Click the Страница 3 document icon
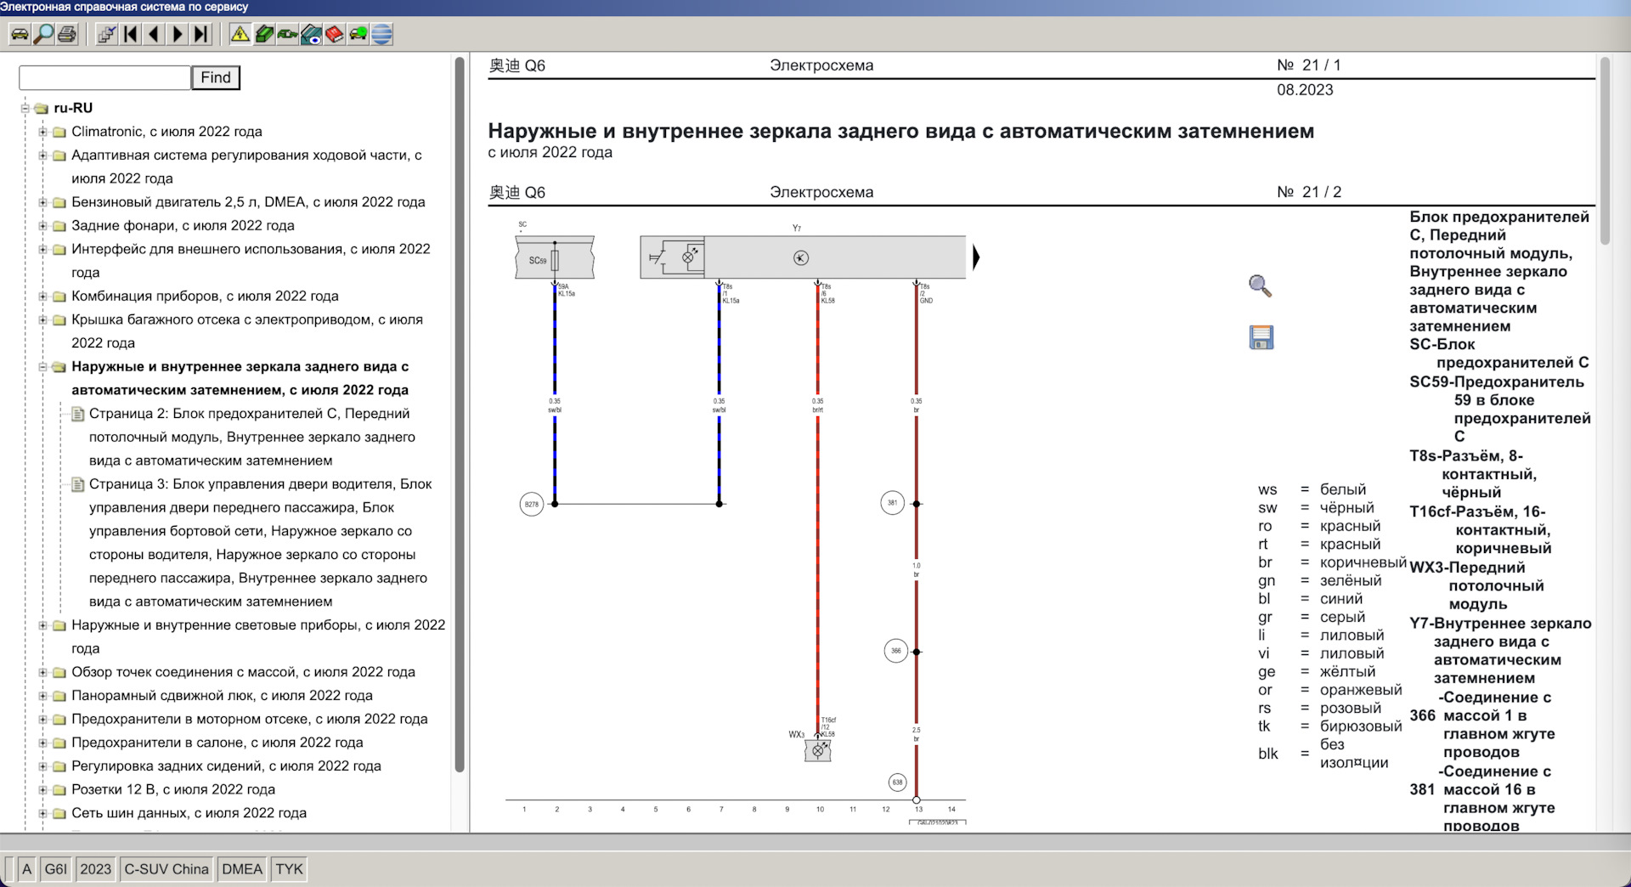1631x887 pixels. pyautogui.click(x=77, y=484)
